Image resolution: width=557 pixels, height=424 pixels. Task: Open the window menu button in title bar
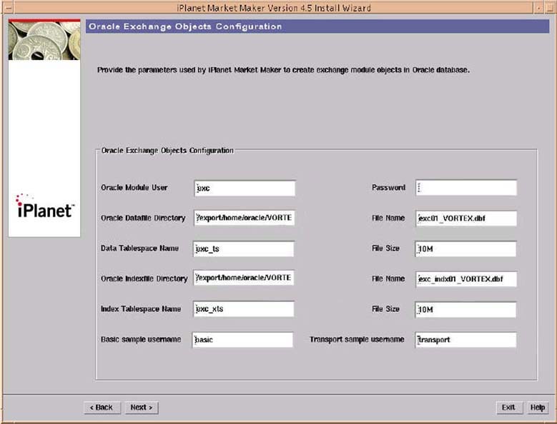(9, 7)
